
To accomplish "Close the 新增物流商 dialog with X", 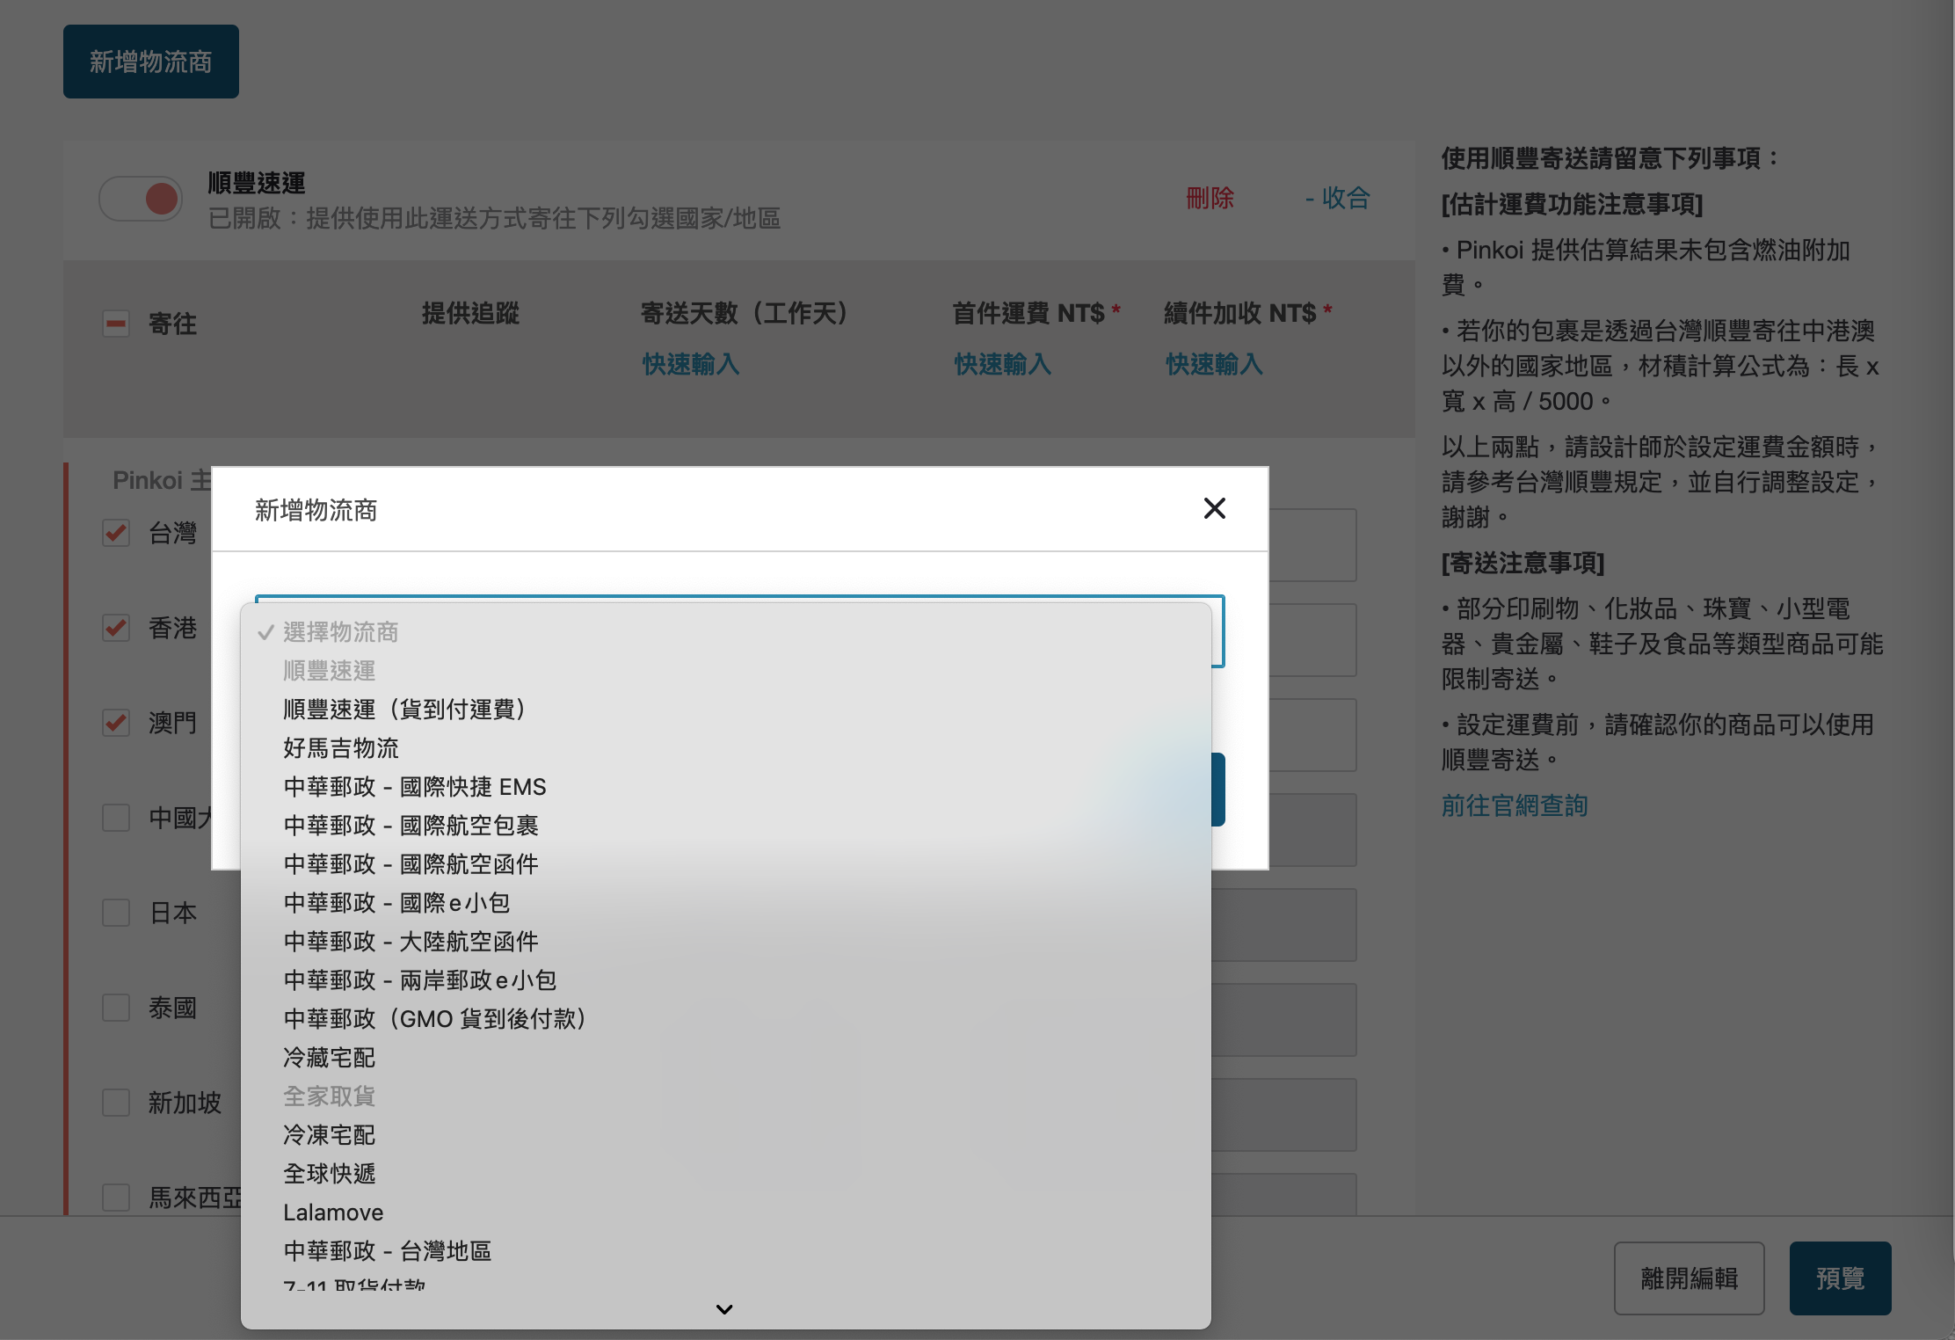I will (1214, 508).
